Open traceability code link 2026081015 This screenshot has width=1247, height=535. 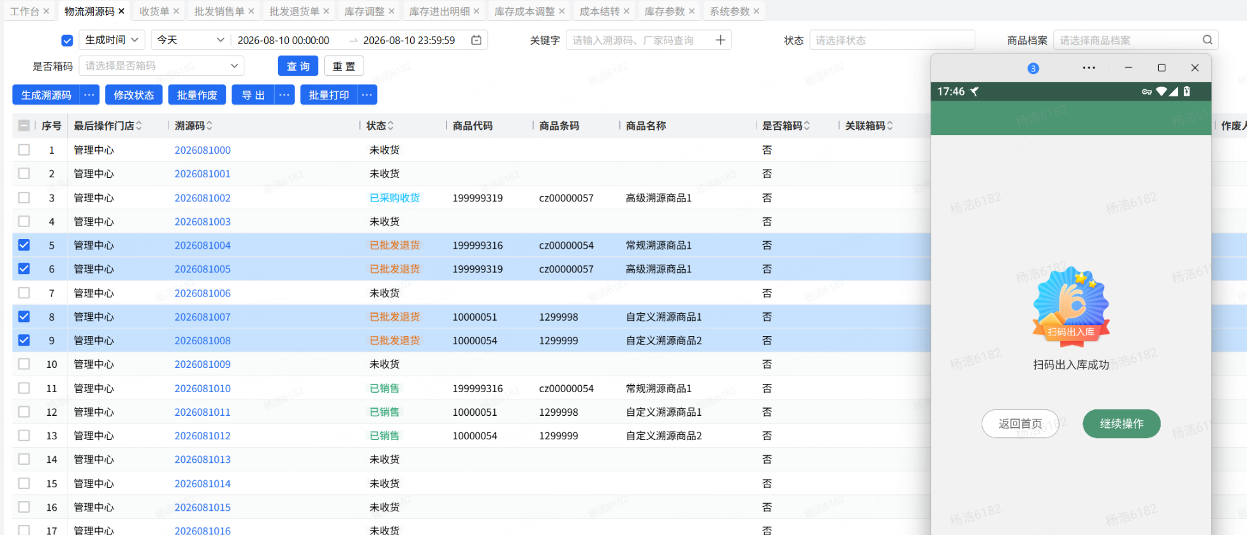click(202, 507)
